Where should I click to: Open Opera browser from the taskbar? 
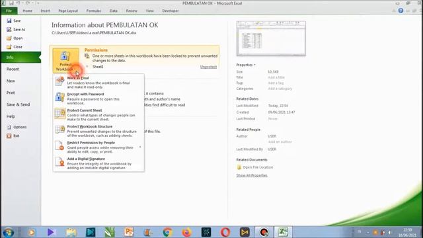click(x=225, y=232)
